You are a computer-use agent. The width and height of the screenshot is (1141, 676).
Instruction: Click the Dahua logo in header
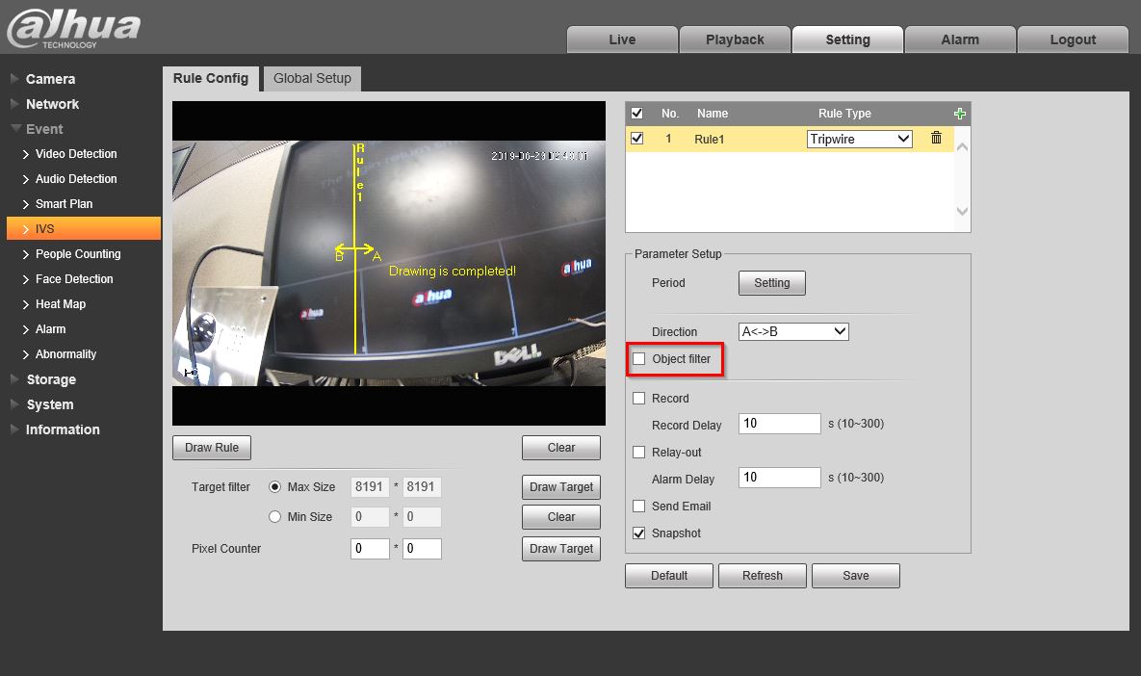pos(73,28)
